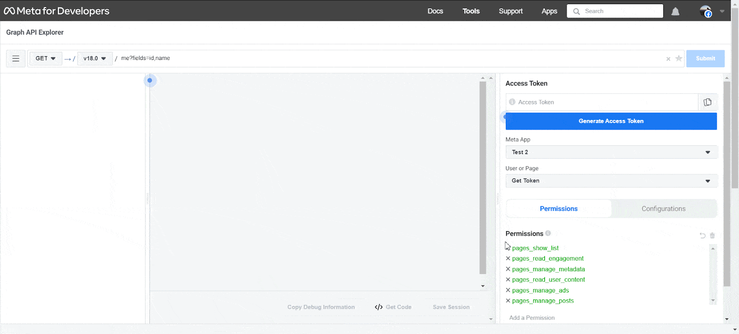Click the pages_read_engagement permission text
The width and height of the screenshot is (739, 334).
point(548,258)
